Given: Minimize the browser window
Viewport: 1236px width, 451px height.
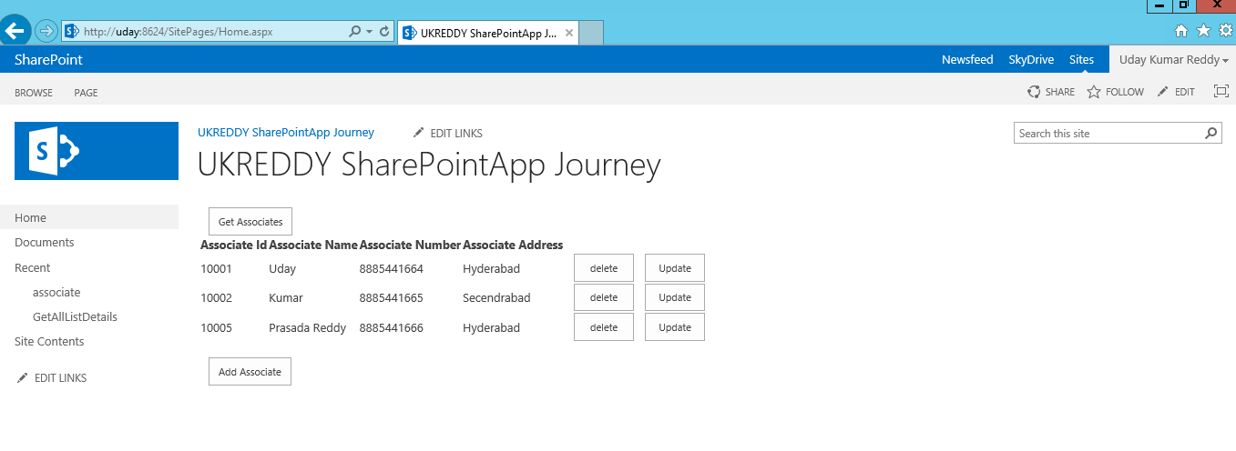Looking at the screenshot, I should pyautogui.click(x=1159, y=5).
